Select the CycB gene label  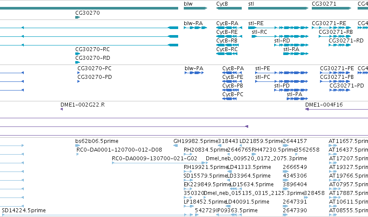coord(222,4)
